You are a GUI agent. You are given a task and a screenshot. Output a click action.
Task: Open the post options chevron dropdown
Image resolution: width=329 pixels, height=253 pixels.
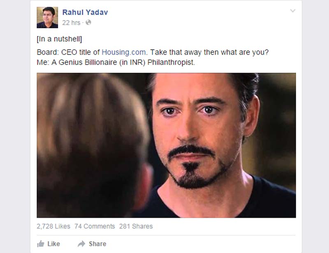pyautogui.click(x=293, y=11)
